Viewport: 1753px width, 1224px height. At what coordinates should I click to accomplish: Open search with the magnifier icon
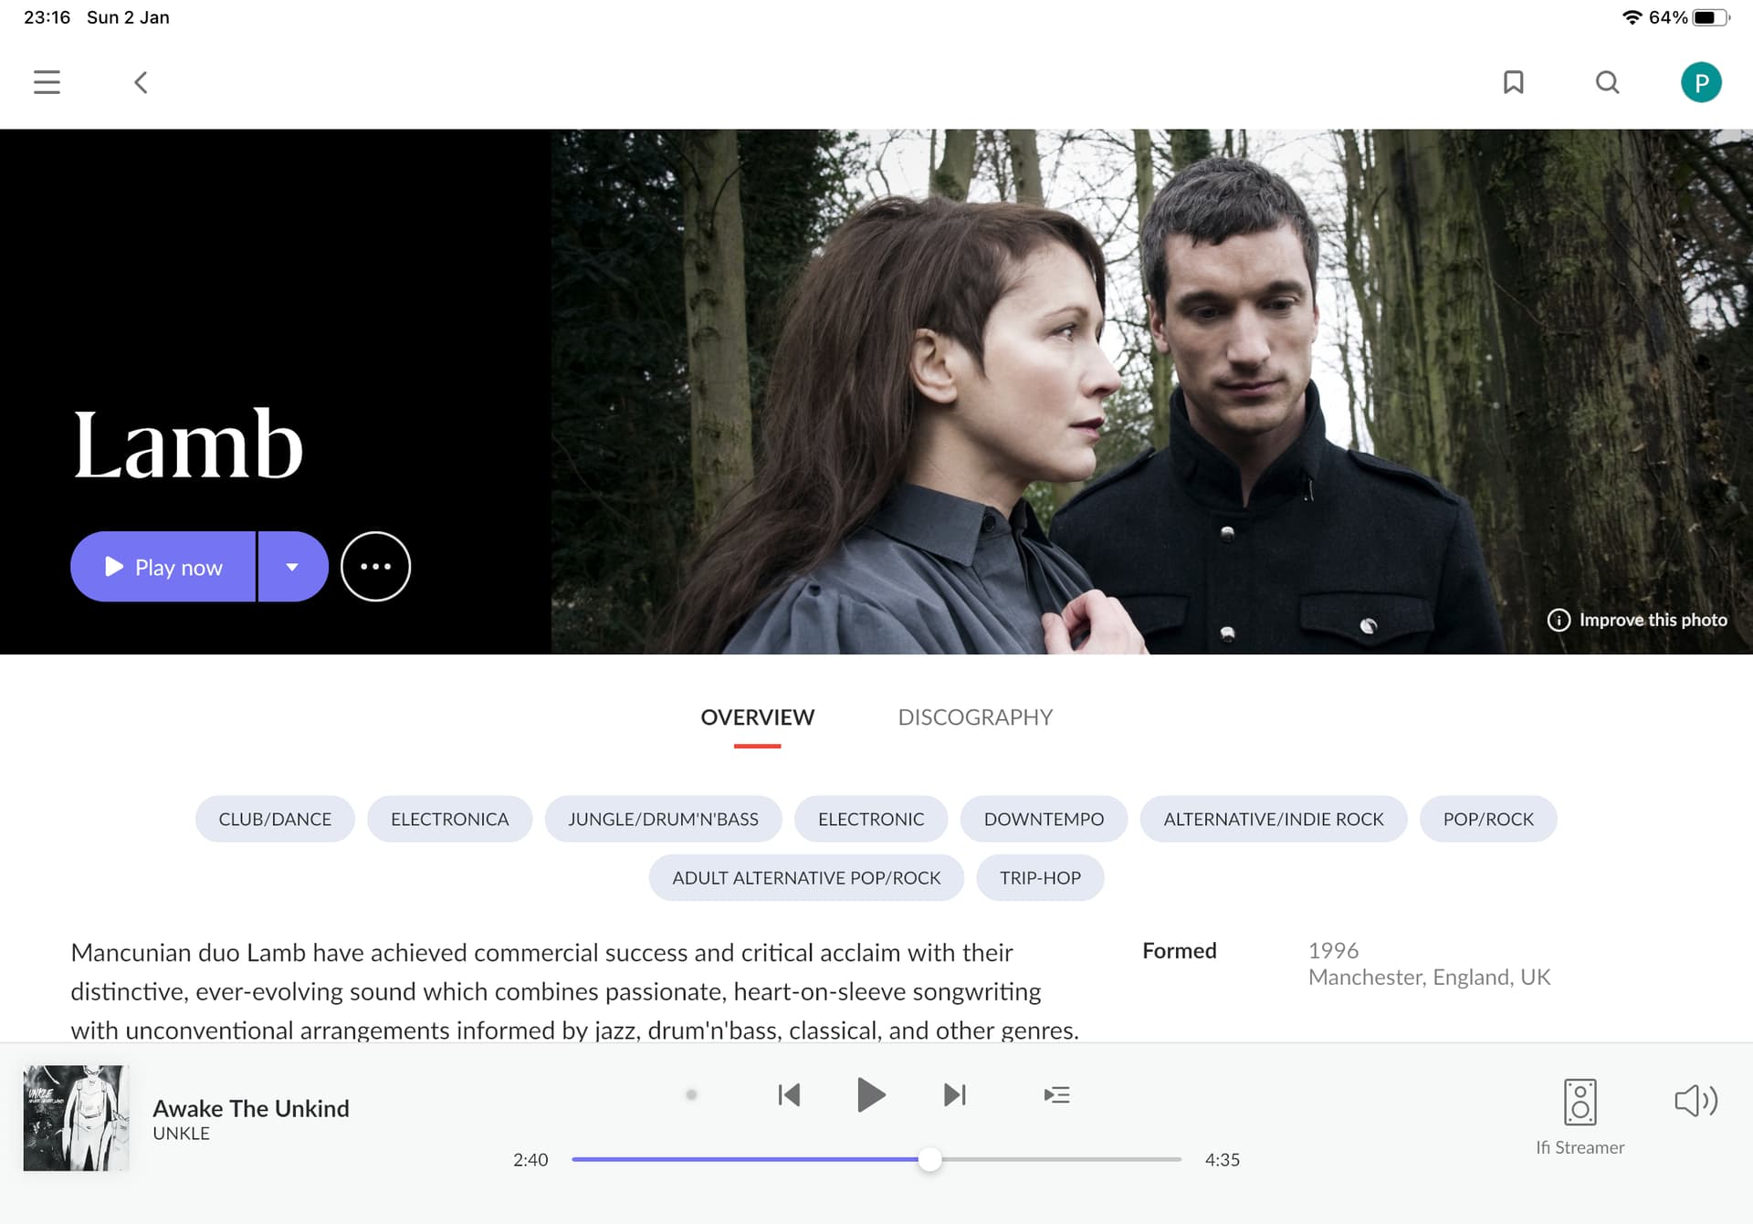click(1607, 82)
